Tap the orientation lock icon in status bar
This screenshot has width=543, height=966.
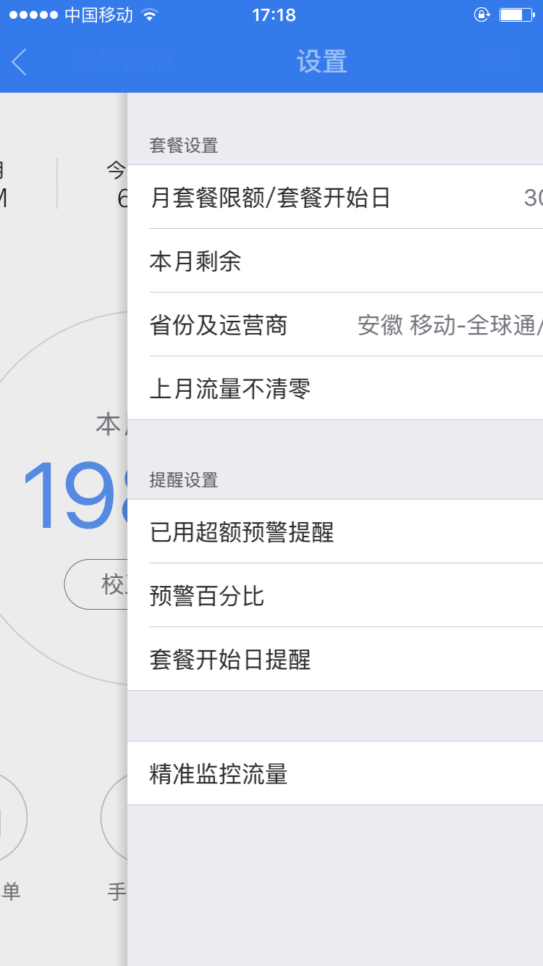(x=481, y=14)
